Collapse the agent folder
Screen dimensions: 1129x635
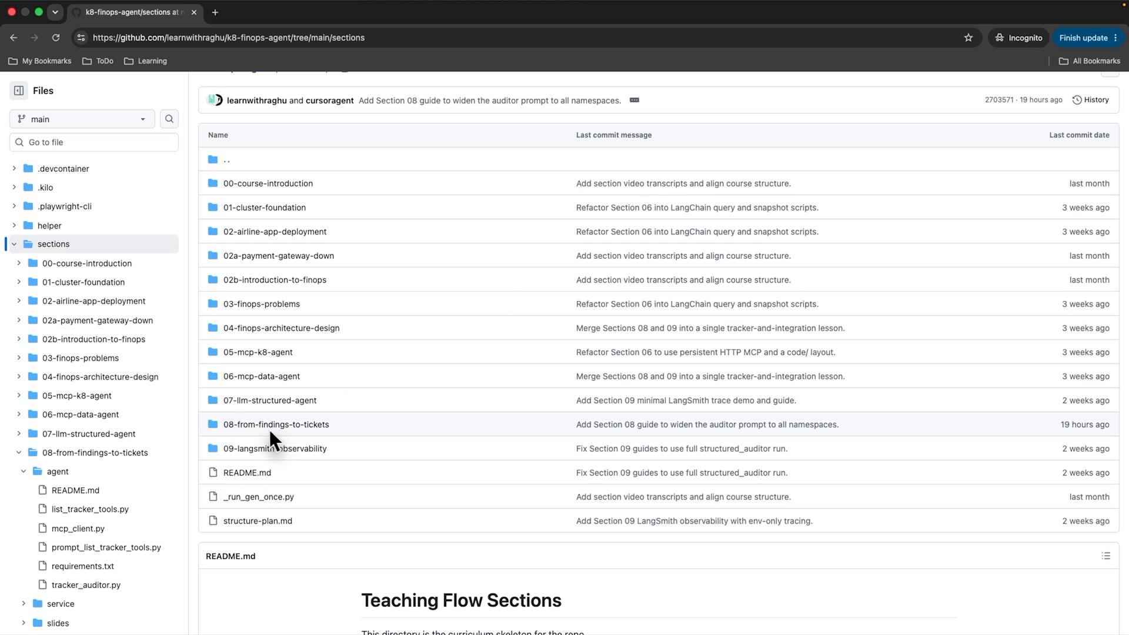pos(24,472)
